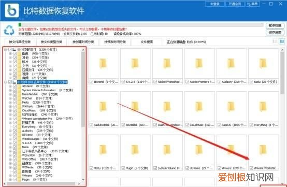Open the Baidu folder icon in grid
The width and height of the screenshot is (287, 187).
[x=263, y=63]
